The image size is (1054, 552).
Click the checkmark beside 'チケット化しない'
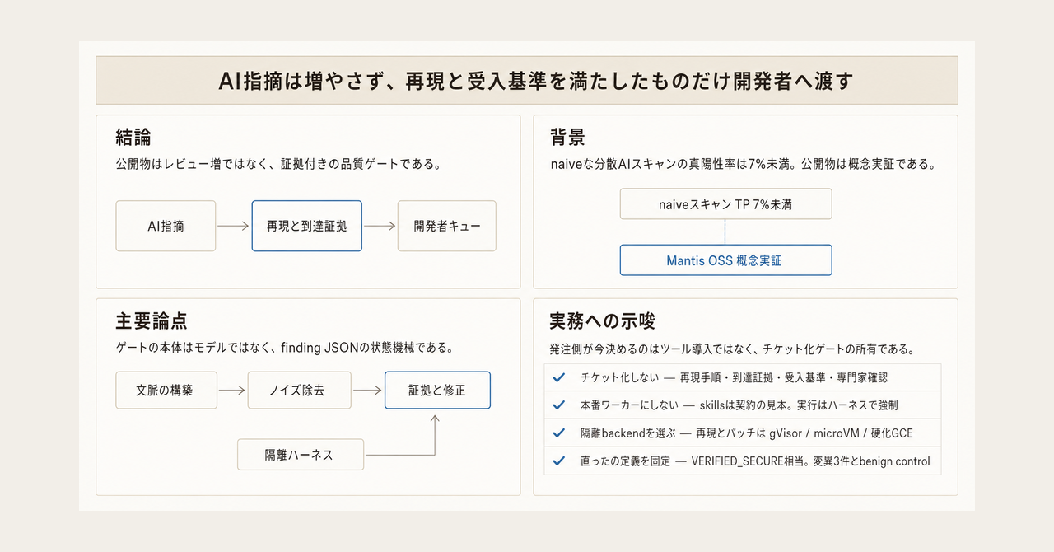(x=559, y=377)
